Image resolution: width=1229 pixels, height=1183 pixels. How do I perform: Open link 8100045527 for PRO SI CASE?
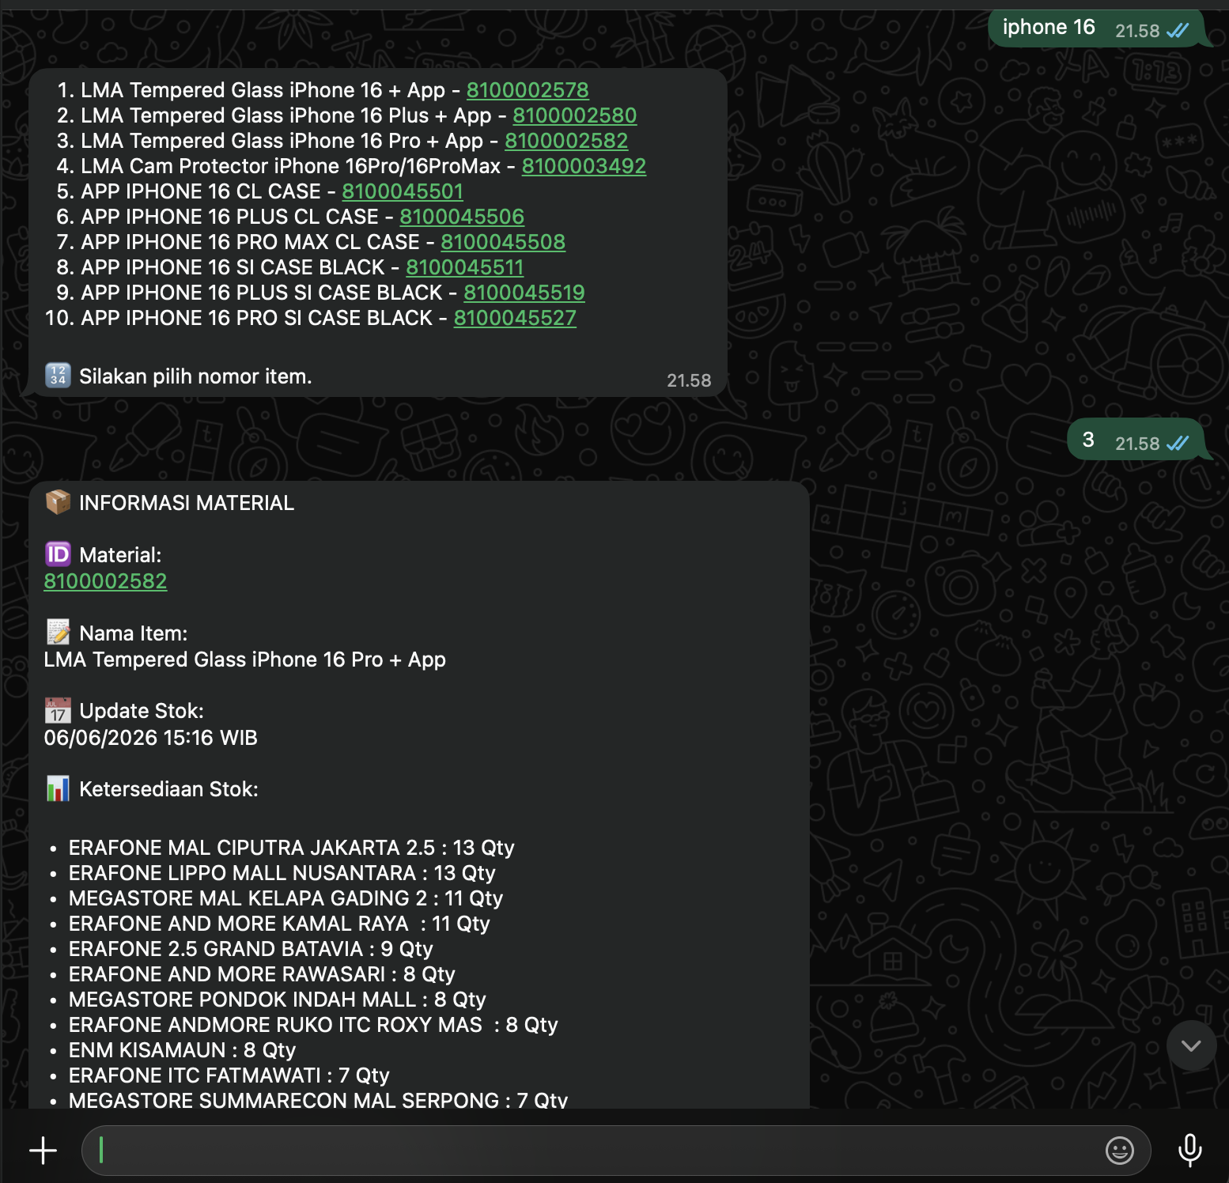[515, 318]
